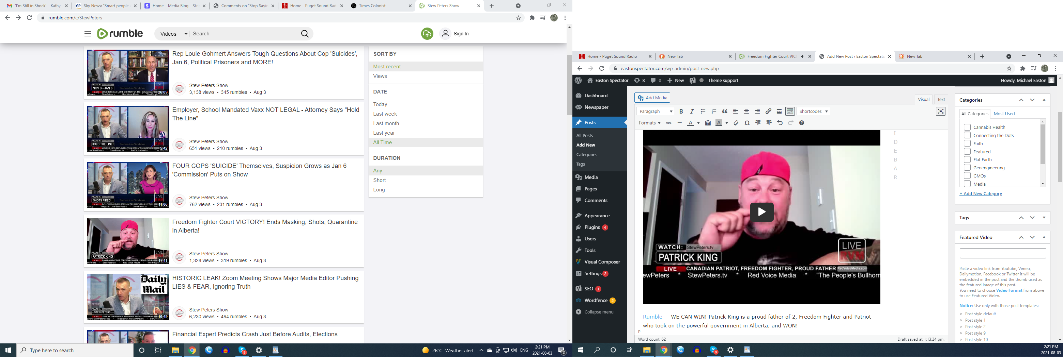The width and height of the screenshot is (1063, 357).
Task: Insert a link using the chain icon
Action: tap(768, 112)
